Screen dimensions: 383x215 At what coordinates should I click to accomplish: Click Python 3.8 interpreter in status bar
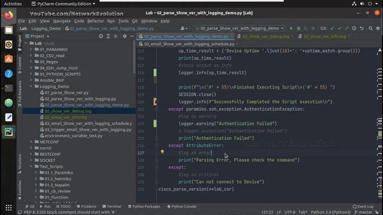point(330,213)
